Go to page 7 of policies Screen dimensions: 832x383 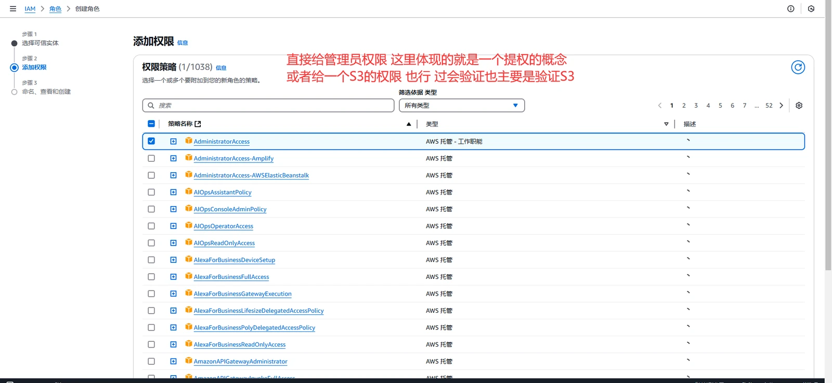pyautogui.click(x=745, y=106)
